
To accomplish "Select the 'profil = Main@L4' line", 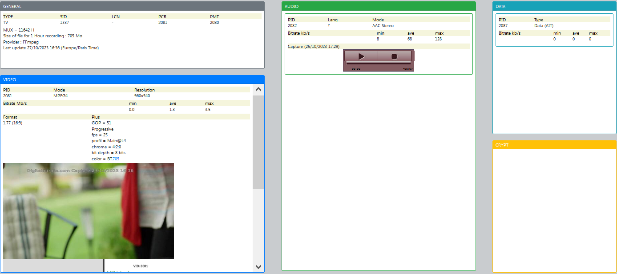I will coord(109,141).
